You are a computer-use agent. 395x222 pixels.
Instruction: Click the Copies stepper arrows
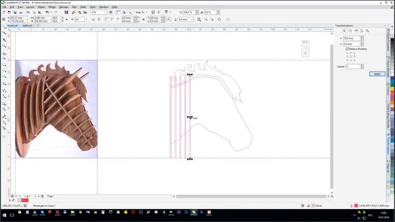click(362, 67)
